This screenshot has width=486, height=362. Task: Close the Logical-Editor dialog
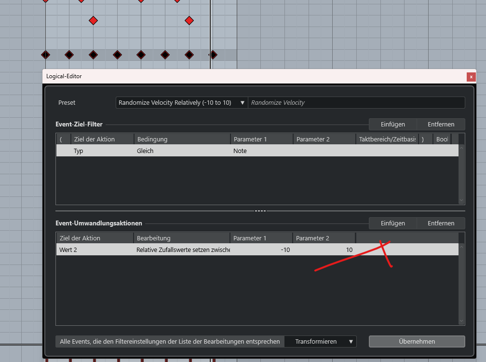471,77
